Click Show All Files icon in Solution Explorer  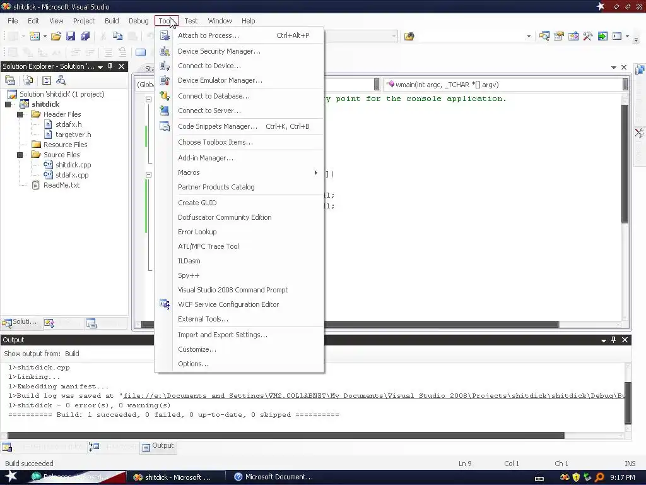28,80
